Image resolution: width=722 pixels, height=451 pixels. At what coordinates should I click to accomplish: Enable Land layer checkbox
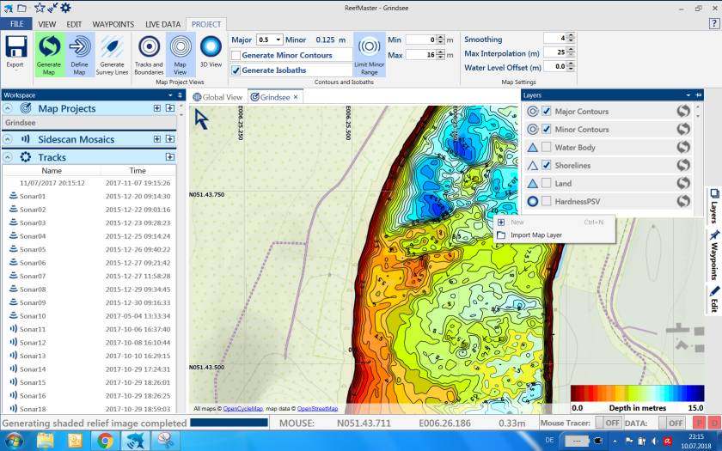[546, 183]
